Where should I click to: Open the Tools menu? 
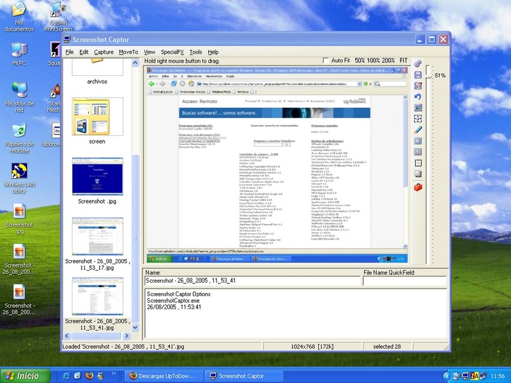(x=195, y=52)
